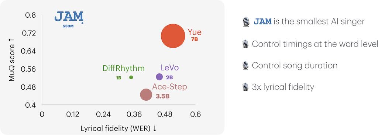Click the 3.5B label beside Ace-Step

point(162,96)
